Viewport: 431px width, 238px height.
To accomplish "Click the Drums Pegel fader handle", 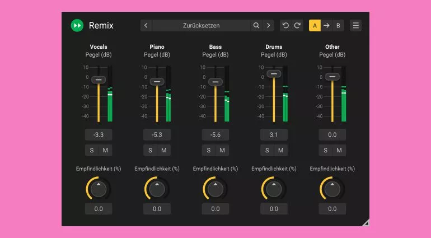I will tap(274, 73).
